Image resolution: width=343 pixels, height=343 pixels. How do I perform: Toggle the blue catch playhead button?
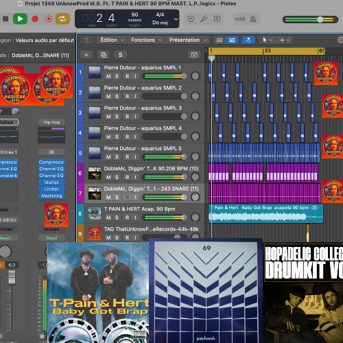248,40
